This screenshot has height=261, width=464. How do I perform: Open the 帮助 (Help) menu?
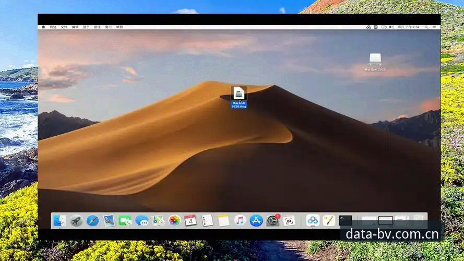(x=119, y=27)
